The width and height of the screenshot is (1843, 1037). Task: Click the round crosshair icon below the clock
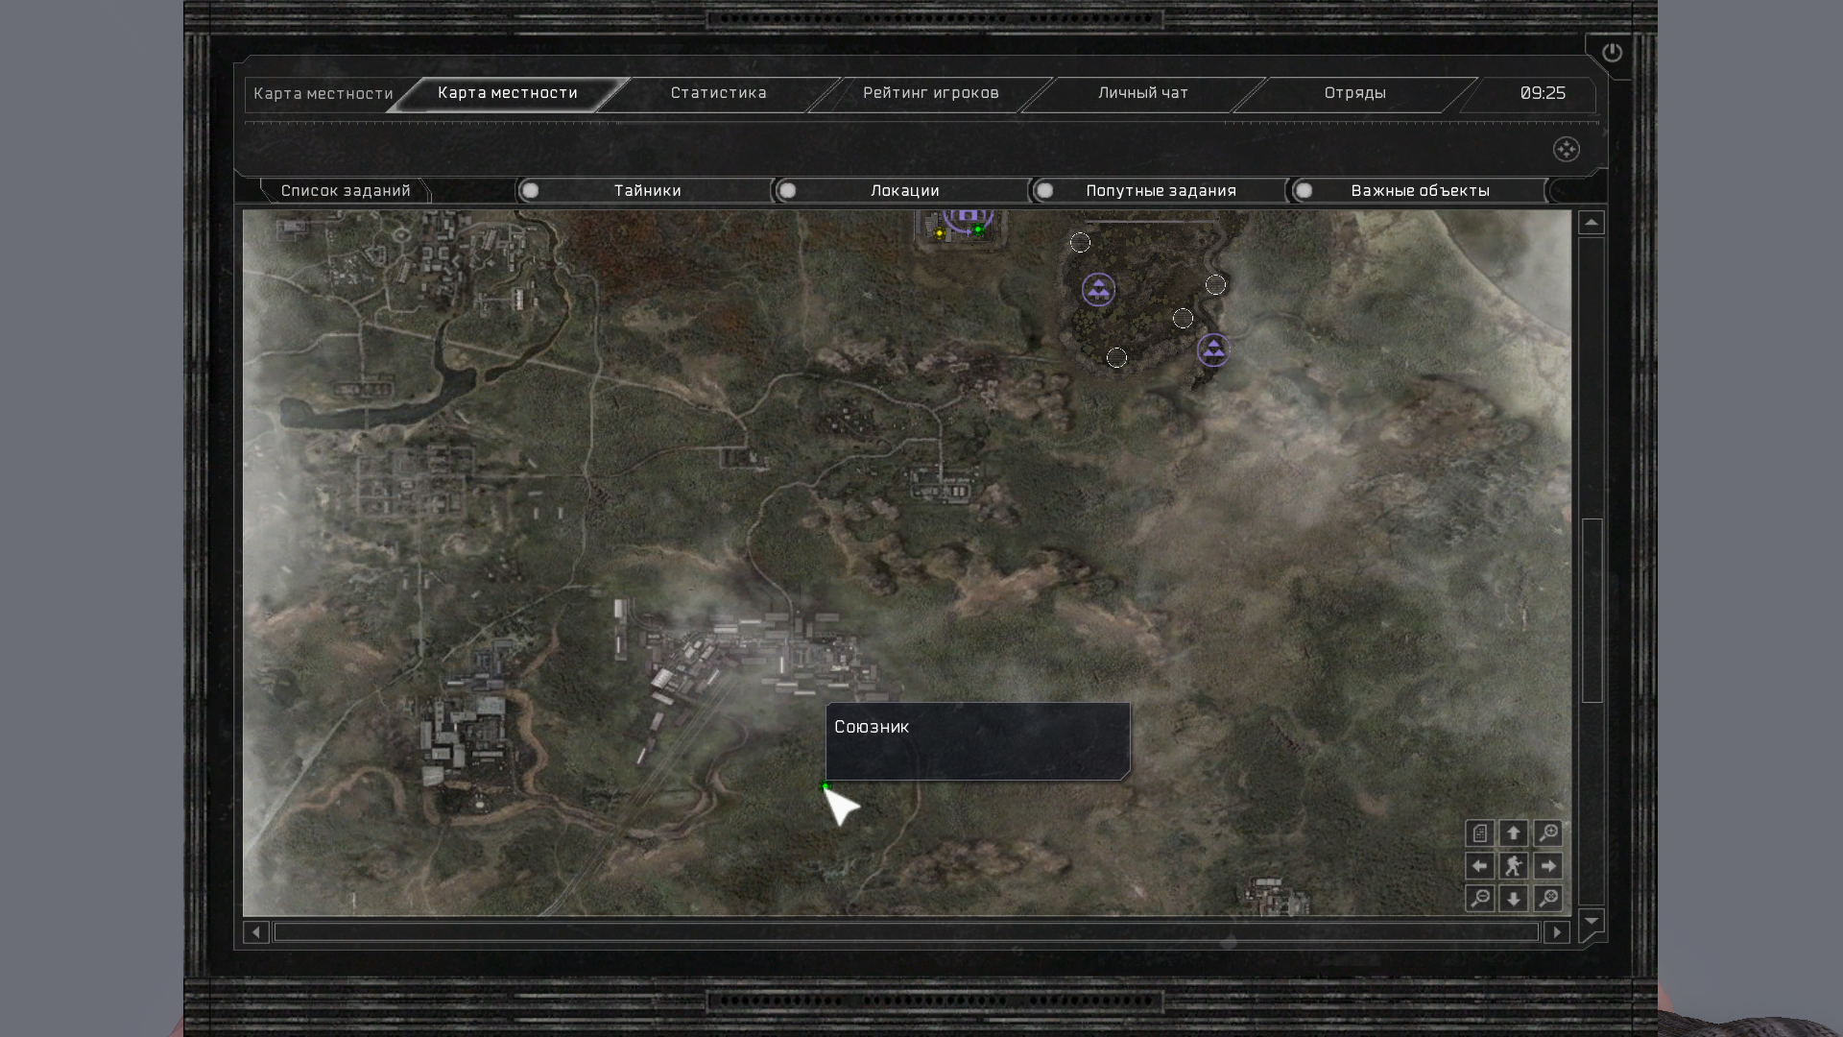coord(1567,149)
